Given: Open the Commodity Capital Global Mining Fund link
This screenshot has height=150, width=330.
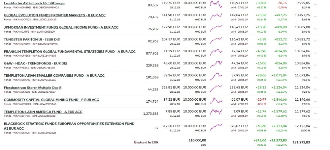Looking at the screenshot, I should 51,100.
